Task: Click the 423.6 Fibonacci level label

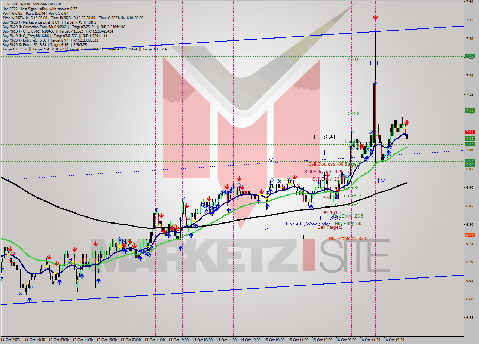Action: coord(354,59)
